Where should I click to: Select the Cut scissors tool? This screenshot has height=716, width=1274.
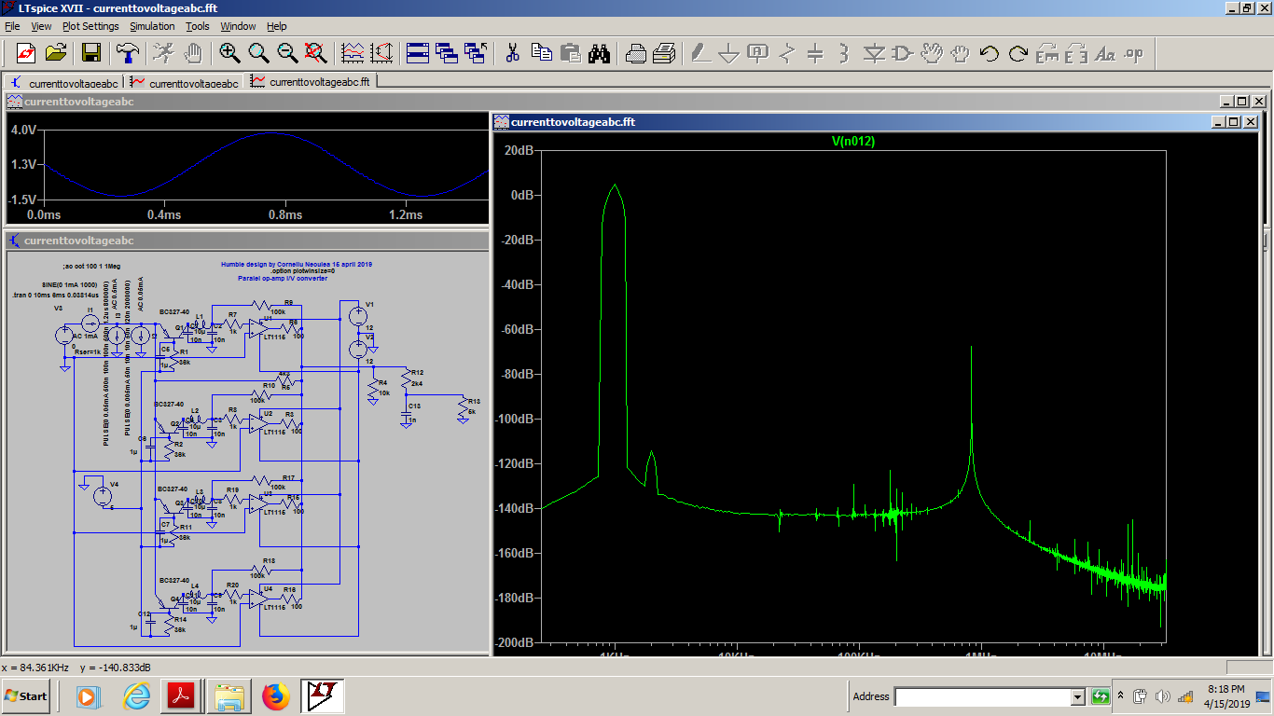click(x=512, y=53)
